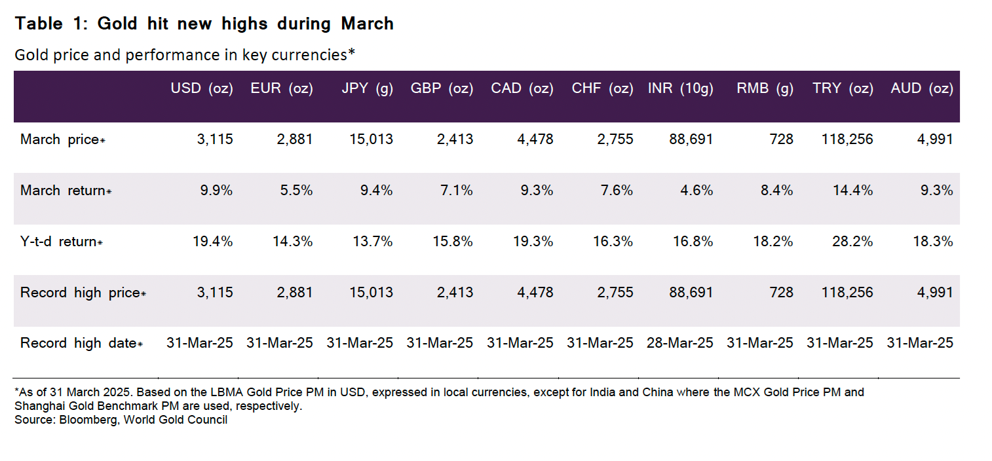Image resolution: width=992 pixels, height=461 pixels.
Task: Click the INR (10g) column header
Action: [x=680, y=89]
